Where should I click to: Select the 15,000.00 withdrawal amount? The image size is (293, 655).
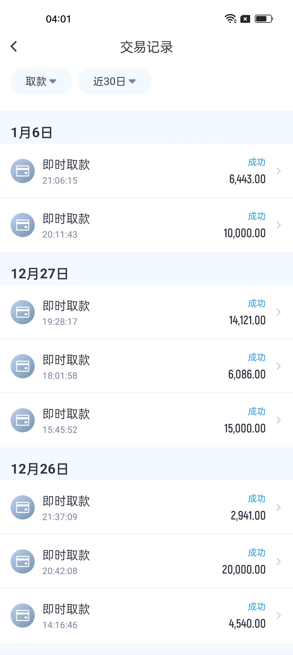tap(245, 429)
